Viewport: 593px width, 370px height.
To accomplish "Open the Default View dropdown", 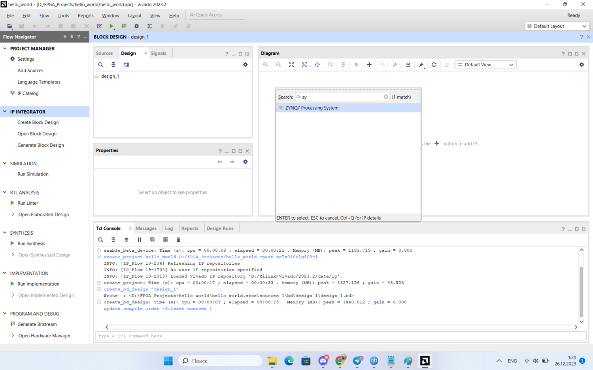I will click(486, 65).
